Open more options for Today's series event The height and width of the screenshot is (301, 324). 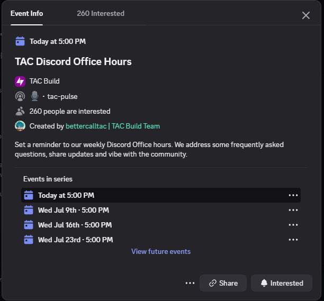pos(293,195)
